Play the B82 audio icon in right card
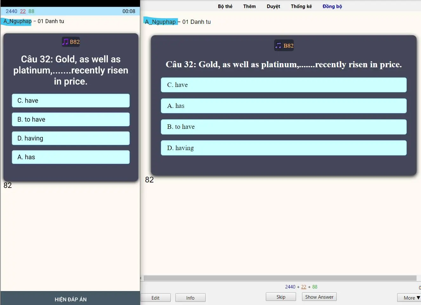This screenshot has width=421, height=305. 279,46
